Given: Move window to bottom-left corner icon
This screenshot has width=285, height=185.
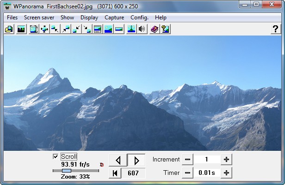Looking at the screenshot, I should point(76,29).
